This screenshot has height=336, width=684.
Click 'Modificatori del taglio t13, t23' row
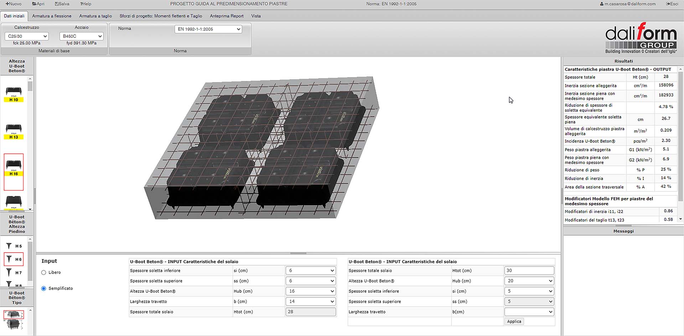point(620,220)
